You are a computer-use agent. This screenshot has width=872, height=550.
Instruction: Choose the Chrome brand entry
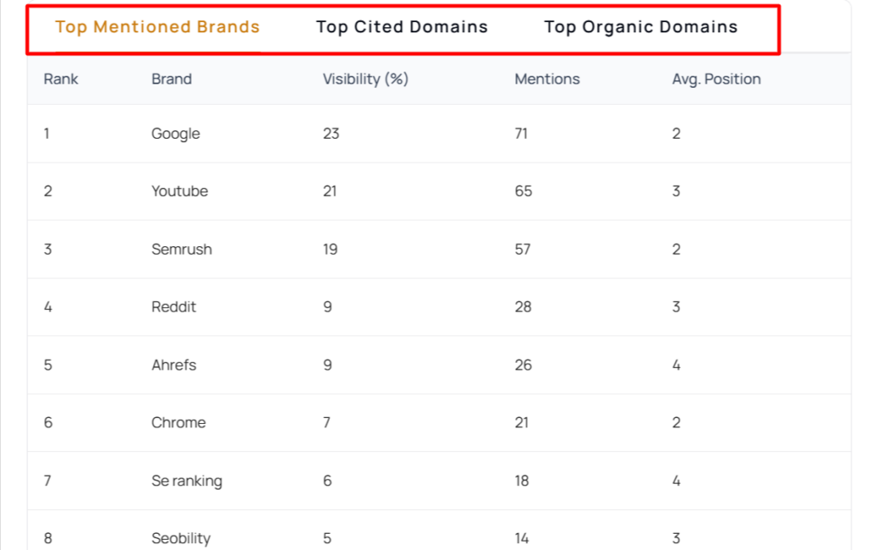[x=178, y=423]
